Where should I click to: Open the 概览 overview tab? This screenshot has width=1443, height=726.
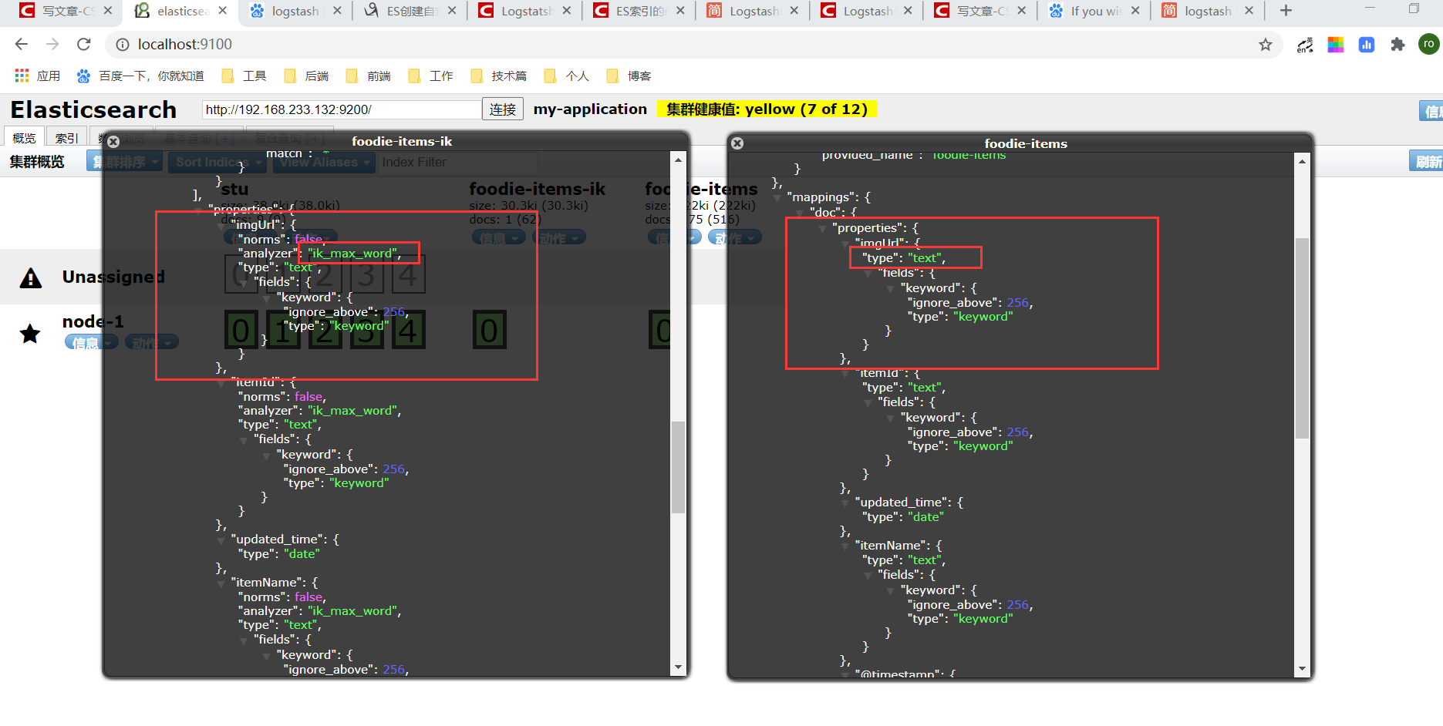click(24, 138)
